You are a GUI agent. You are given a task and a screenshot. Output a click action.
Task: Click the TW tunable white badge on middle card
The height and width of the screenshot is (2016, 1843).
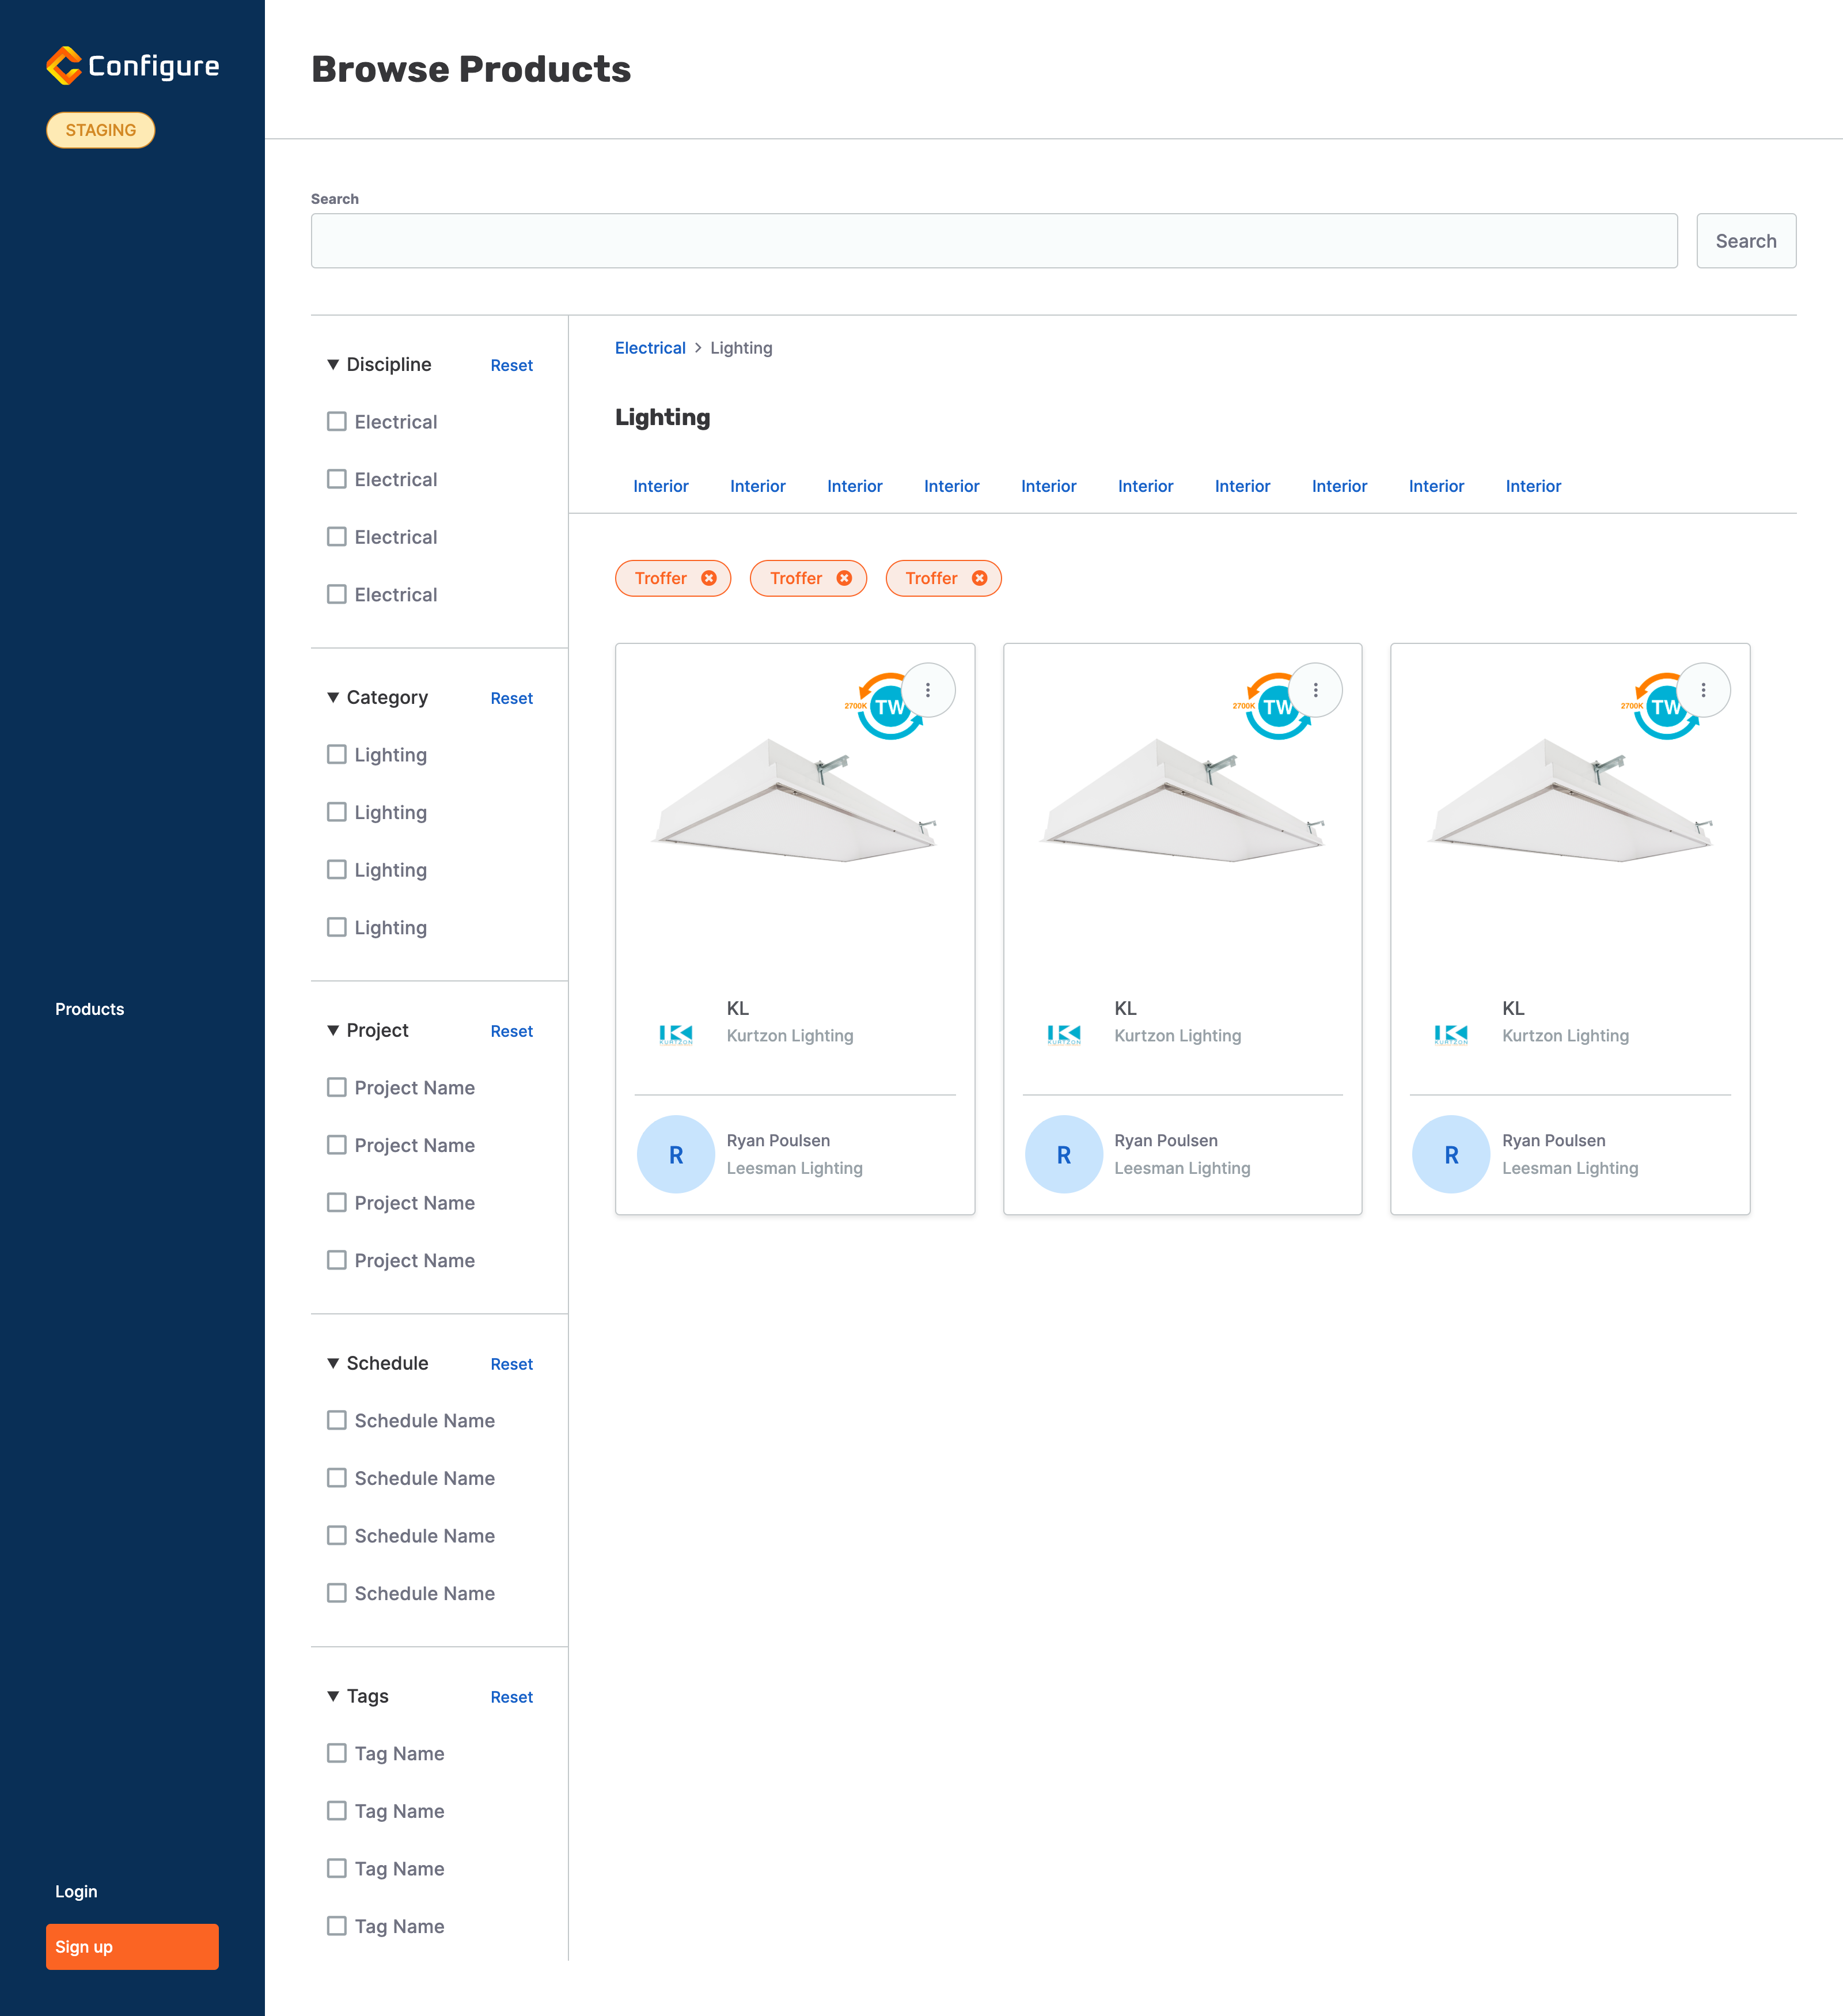click(1272, 707)
